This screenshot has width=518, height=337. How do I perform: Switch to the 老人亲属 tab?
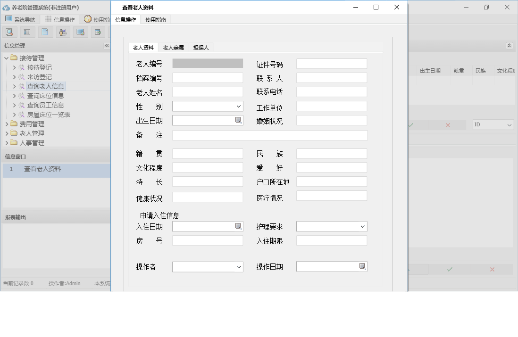click(x=173, y=47)
